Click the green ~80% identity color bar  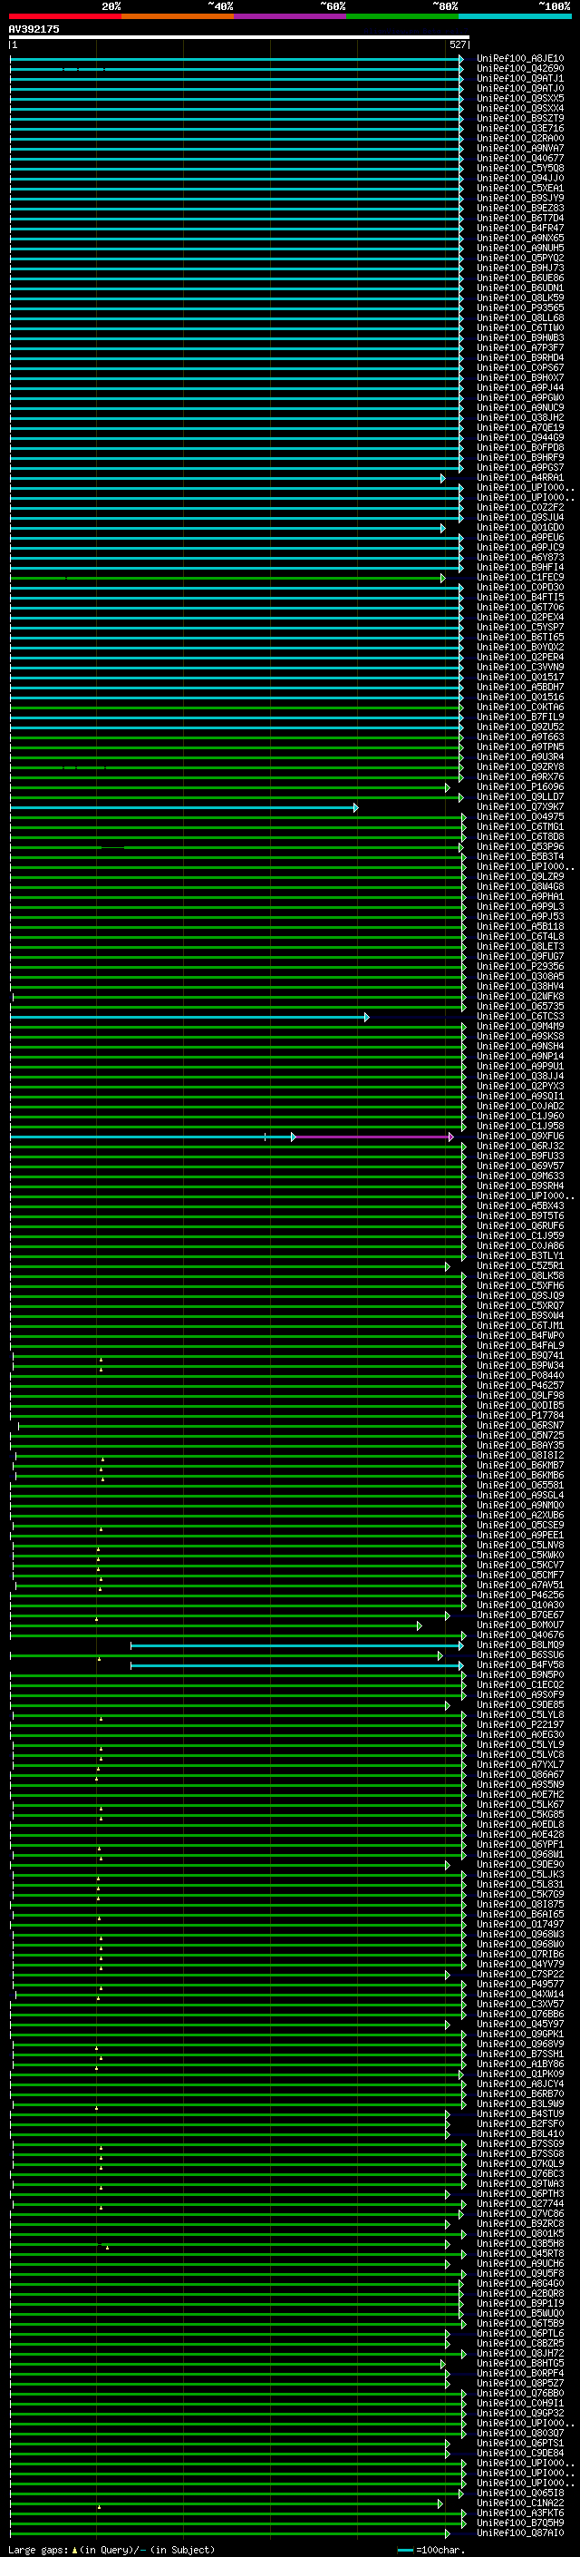(402, 16)
